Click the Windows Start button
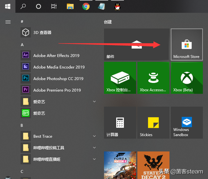The image size is (208, 179). 8,6
